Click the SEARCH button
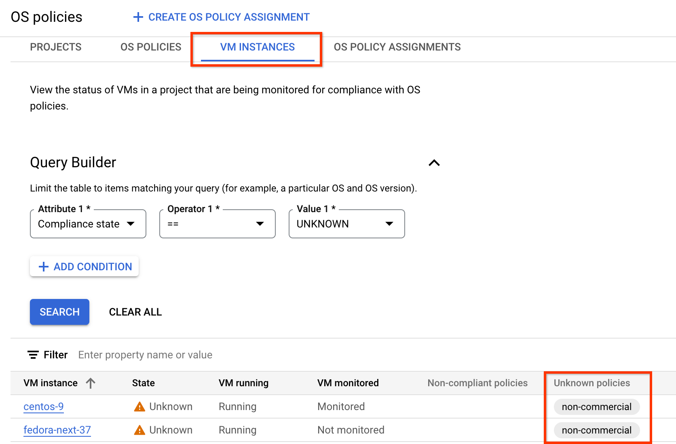Screen dimensions: 676x444 pyautogui.click(x=59, y=311)
